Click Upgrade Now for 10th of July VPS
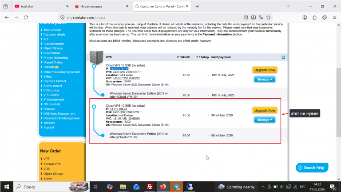The image size is (341, 192). 265,70
